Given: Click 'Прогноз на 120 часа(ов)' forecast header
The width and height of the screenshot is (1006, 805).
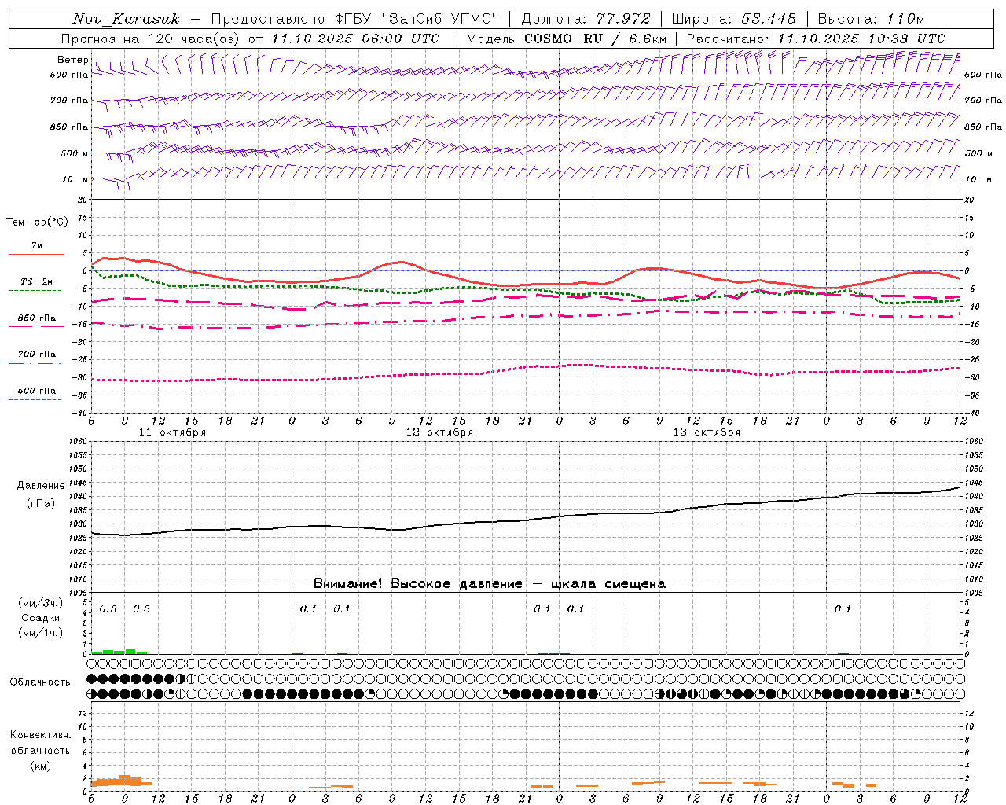Looking at the screenshot, I should tap(151, 39).
